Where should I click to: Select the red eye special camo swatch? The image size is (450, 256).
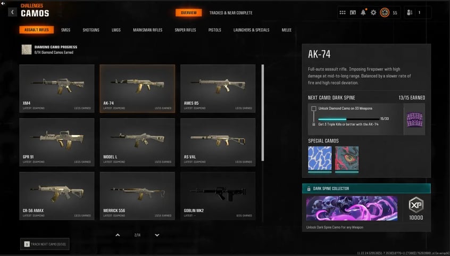(x=347, y=159)
